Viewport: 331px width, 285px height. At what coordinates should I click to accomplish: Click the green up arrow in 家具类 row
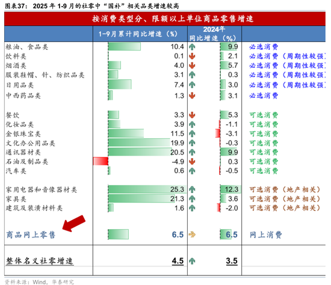(192, 199)
